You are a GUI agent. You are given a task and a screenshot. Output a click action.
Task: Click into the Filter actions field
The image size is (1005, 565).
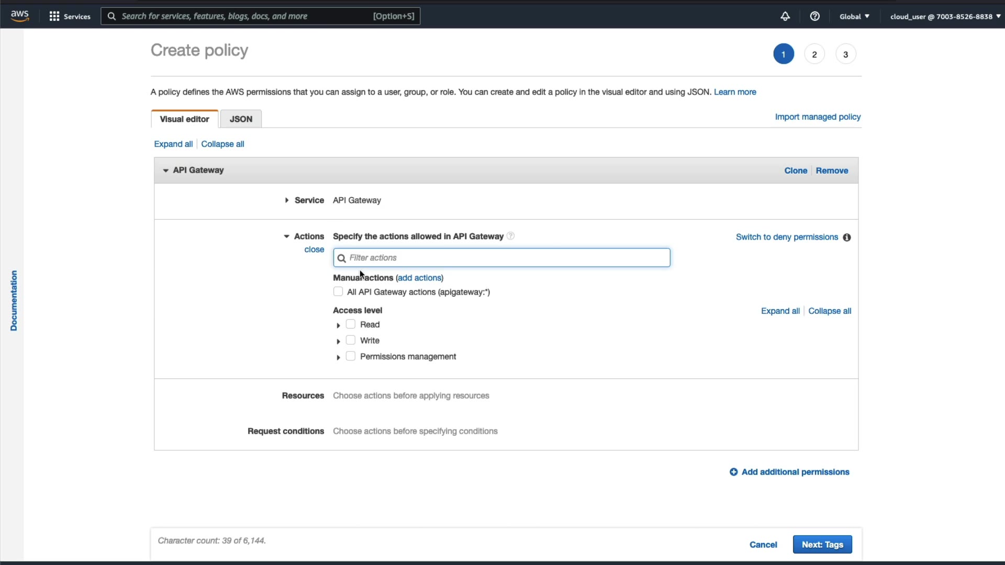pos(502,258)
